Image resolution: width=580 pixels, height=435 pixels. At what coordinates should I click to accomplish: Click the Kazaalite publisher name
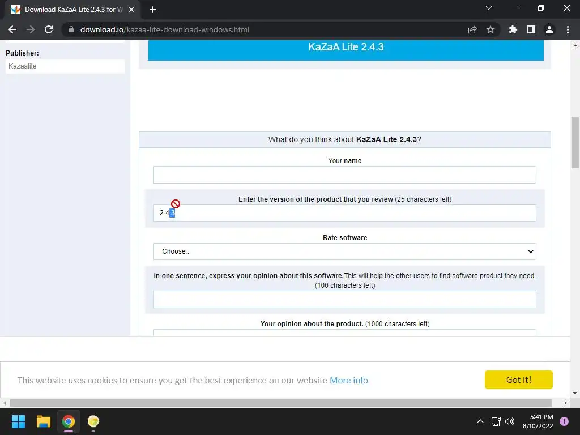(x=23, y=66)
